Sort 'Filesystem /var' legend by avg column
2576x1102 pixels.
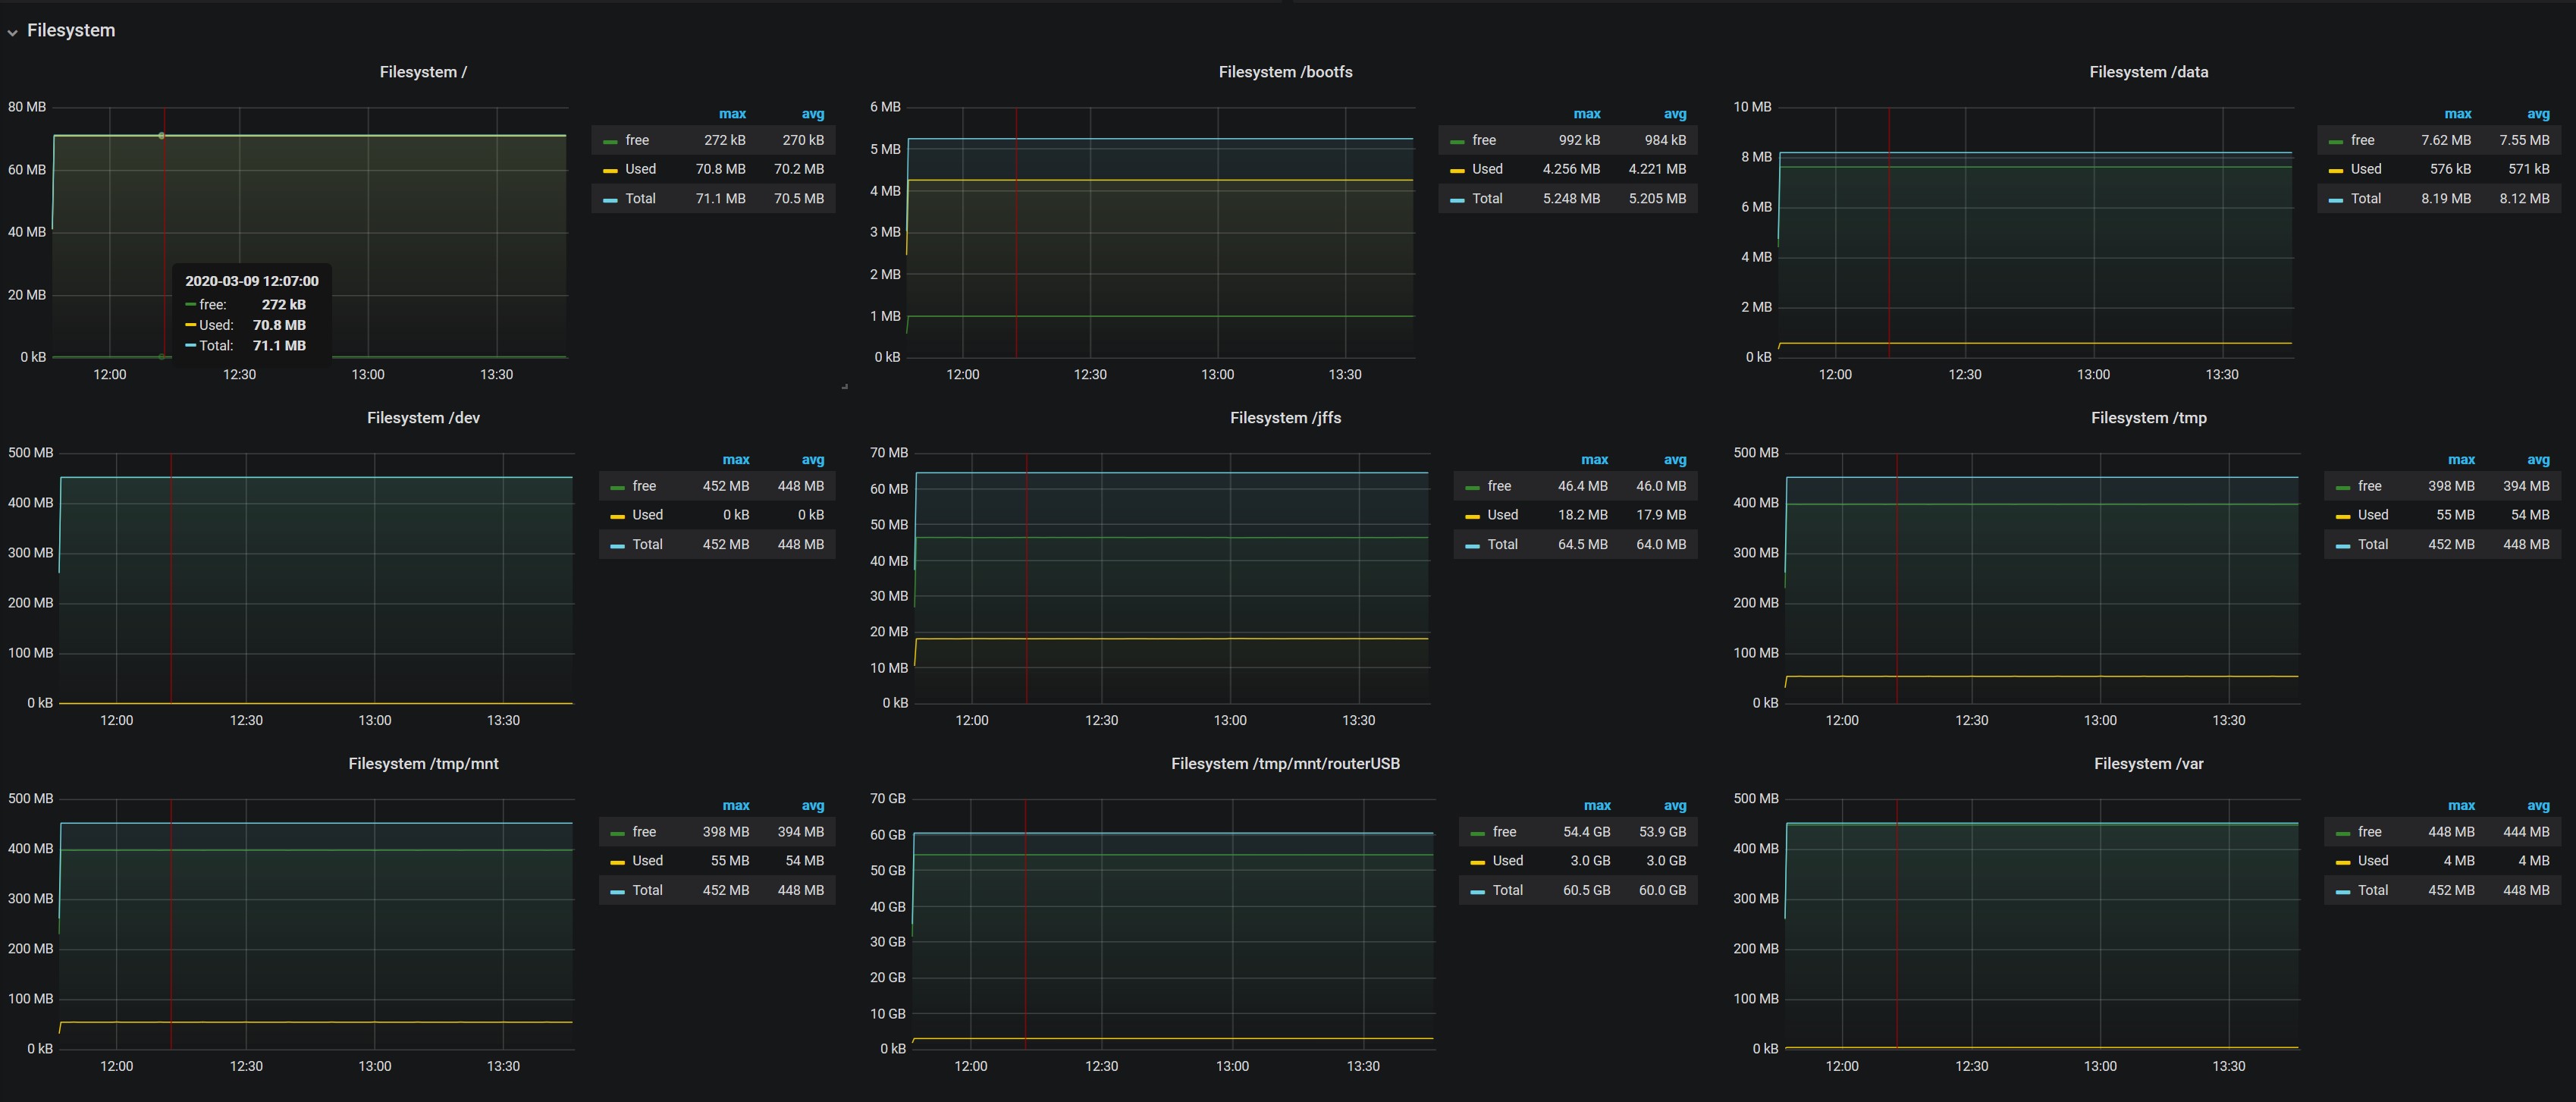click(2538, 805)
